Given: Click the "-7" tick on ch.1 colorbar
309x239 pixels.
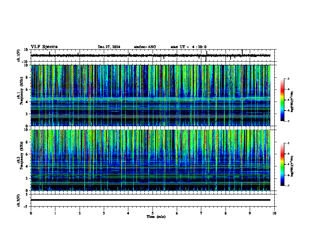Looking at the screenshot, I should click(288, 121).
